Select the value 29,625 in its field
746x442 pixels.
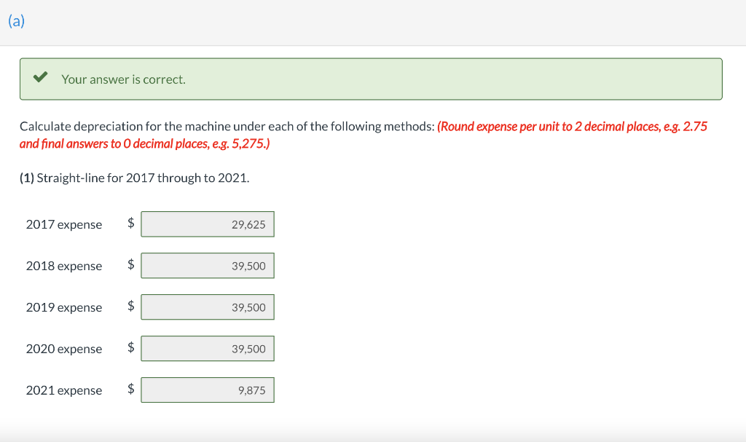(250, 224)
